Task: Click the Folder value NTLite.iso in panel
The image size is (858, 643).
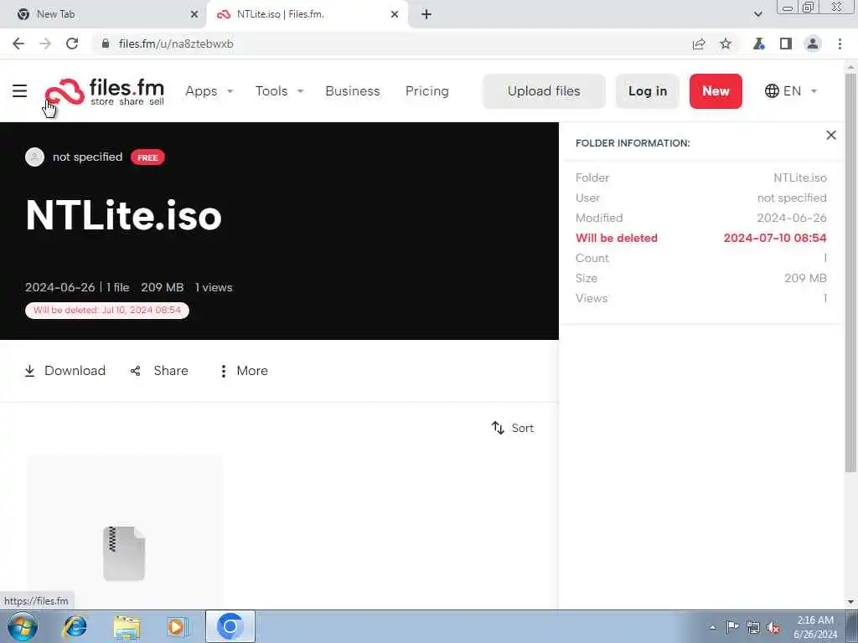Action: click(800, 177)
